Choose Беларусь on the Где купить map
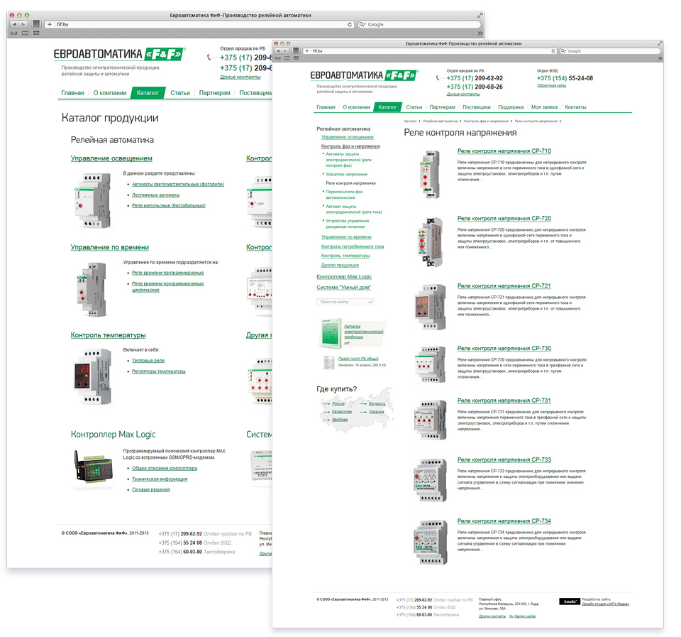Screen dimensions: 681x637 377,404
